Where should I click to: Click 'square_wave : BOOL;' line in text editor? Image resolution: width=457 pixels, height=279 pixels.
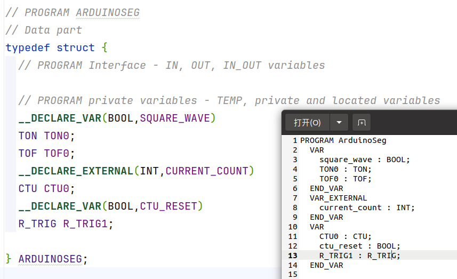click(x=364, y=160)
